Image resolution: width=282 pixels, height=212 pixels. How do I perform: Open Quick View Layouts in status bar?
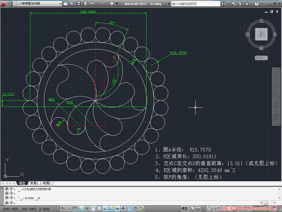point(192,209)
